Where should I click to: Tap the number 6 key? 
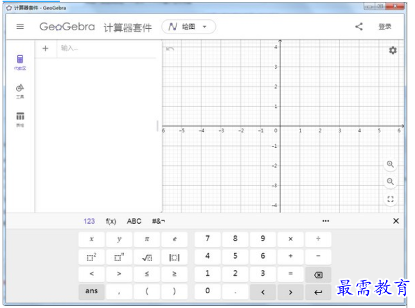(263, 257)
